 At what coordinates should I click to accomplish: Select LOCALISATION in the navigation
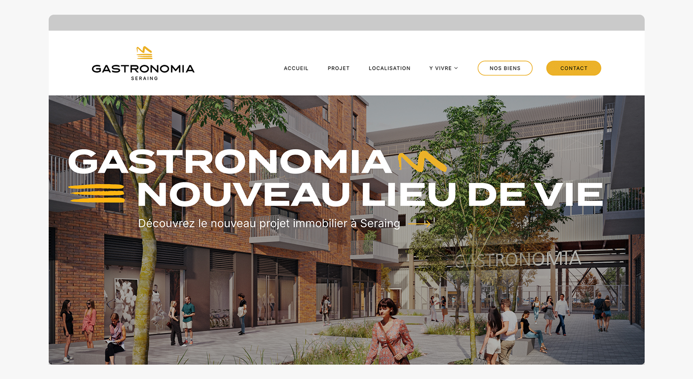coord(389,68)
